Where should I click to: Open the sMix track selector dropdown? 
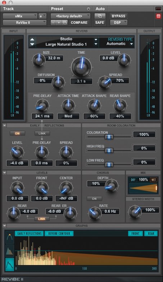(x=20, y=16)
